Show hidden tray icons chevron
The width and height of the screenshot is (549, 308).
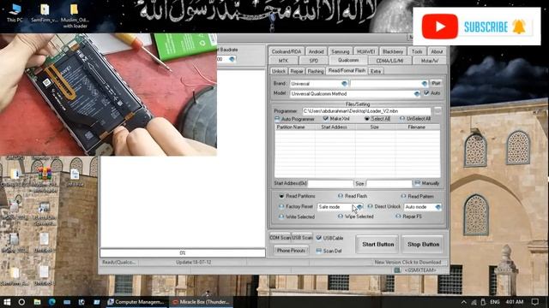(x=463, y=302)
